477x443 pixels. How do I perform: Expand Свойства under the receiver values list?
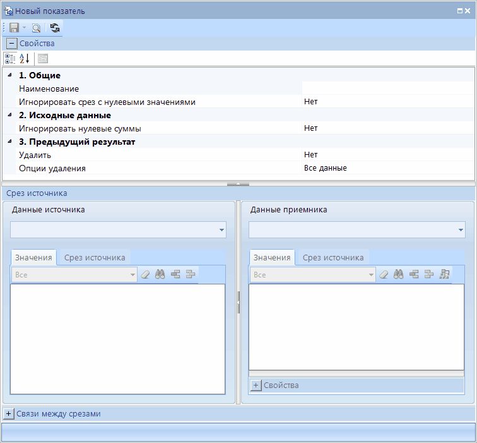tap(256, 385)
